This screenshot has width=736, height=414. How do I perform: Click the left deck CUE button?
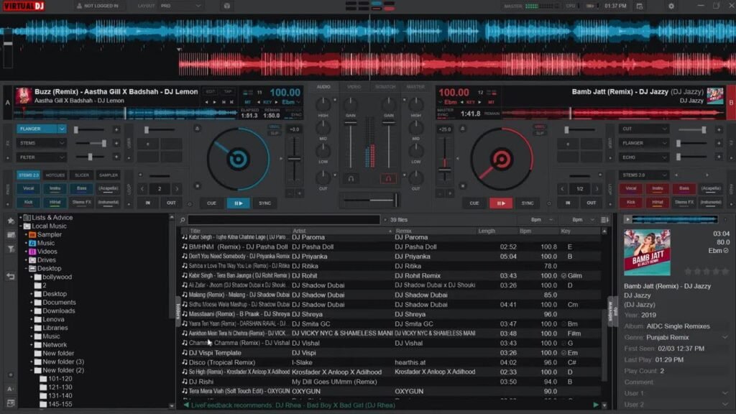pos(211,203)
